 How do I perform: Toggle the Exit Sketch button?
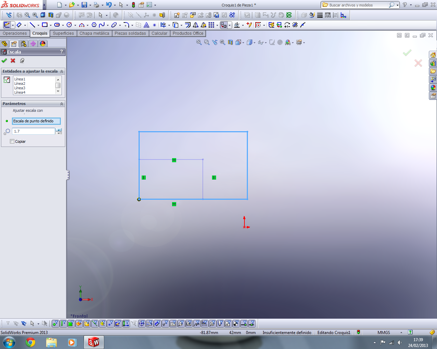click(x=7, y=25)
